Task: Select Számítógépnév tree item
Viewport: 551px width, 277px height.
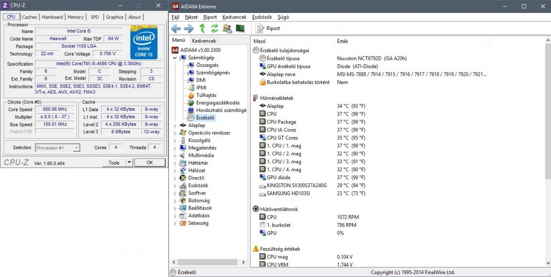Action: pos(213,73)
